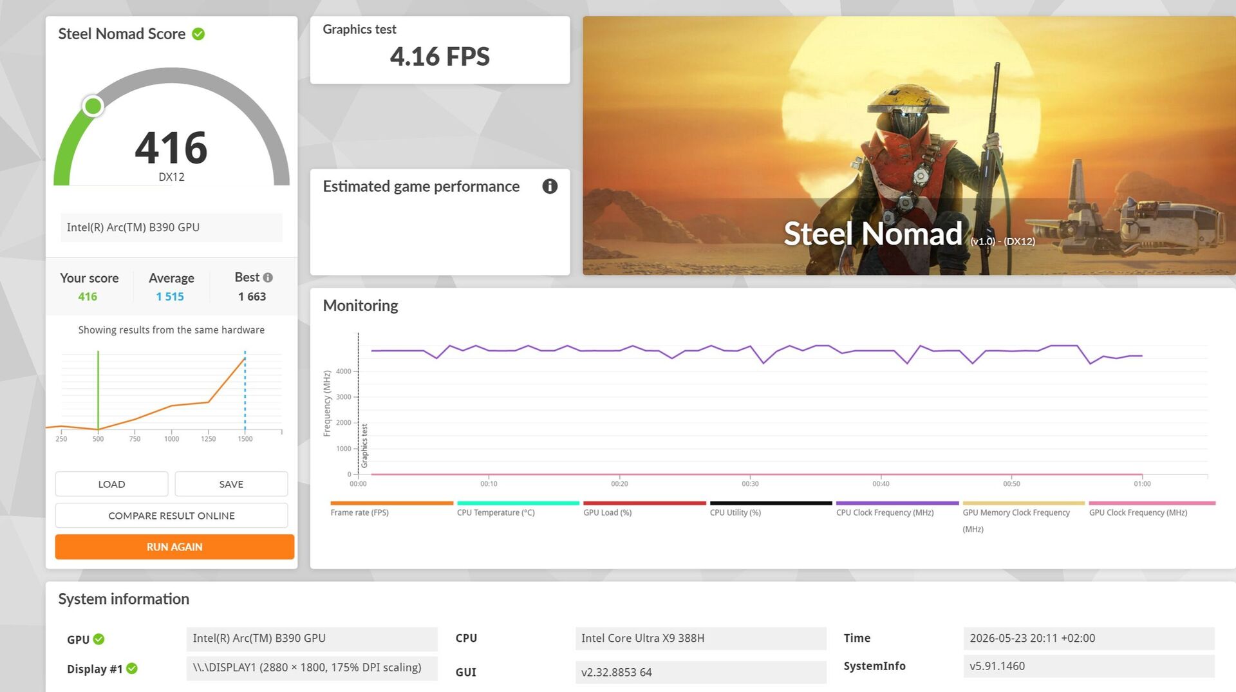The image size is (1236, 692).
Task: Click the green Steel Nomad Score validation checkmark
Action: coord(198,34)
